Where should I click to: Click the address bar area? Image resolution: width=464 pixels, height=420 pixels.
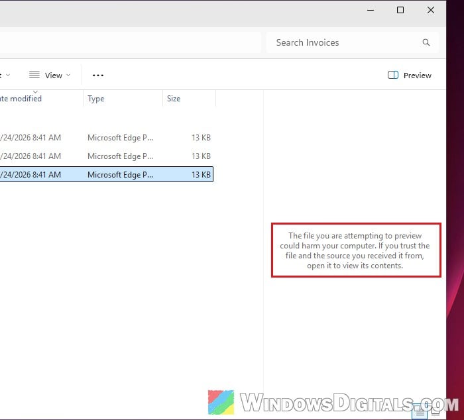click(130, 42)
